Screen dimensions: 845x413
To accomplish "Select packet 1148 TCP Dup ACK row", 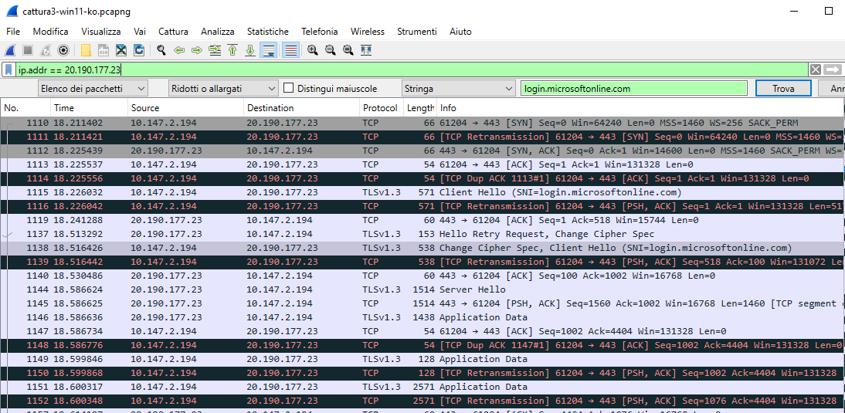I will (x=422, y=345).
